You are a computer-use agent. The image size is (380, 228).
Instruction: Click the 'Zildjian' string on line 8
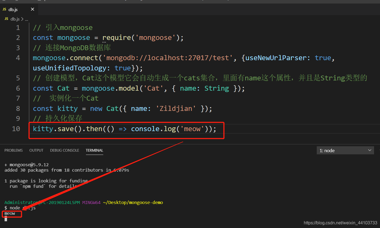click(176, 108)
